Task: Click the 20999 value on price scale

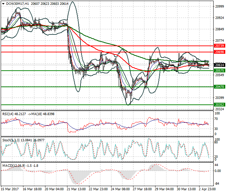Action: pos(219,7)
